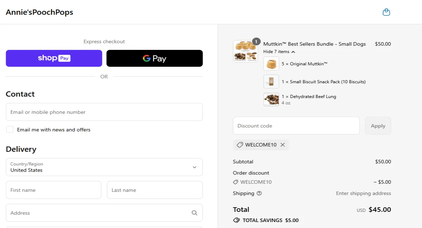
Task: Click the Small Biscuit Snack Pack image
Action: click(x=271, y=82)
